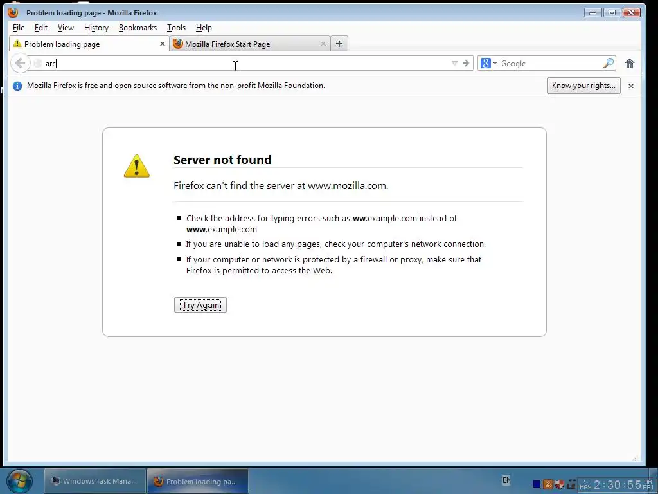This screenshot has width=658, height=494.
Task: Switch to Windows Task Manager taskbar item
Action: [95, 481]
